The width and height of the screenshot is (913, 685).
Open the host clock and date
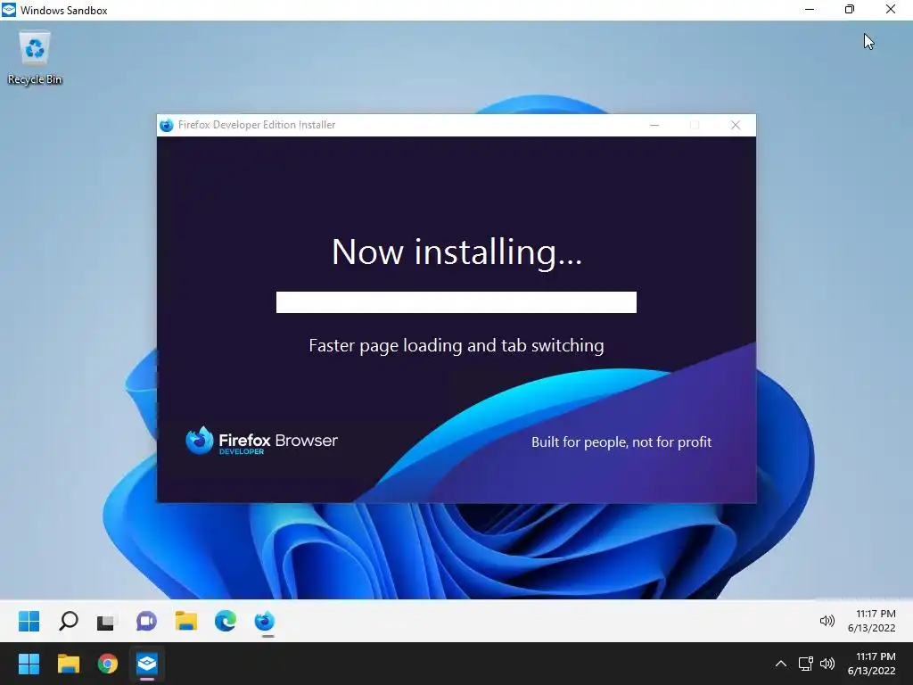(x=872, y=664)
